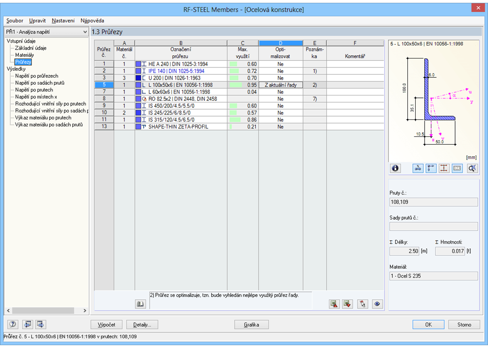Viewport: 488px width, 348px height.
Task: Select Materiály in the navigator tree
Action: pos(24,55)
